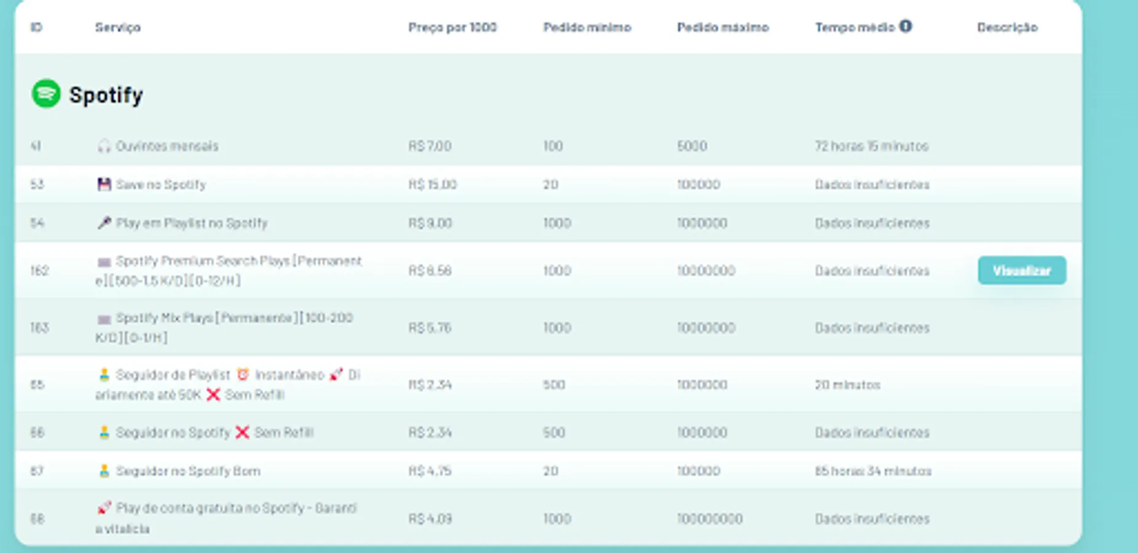Click the Spotify category heading text
1138x553 pixels.
[106, 95]
